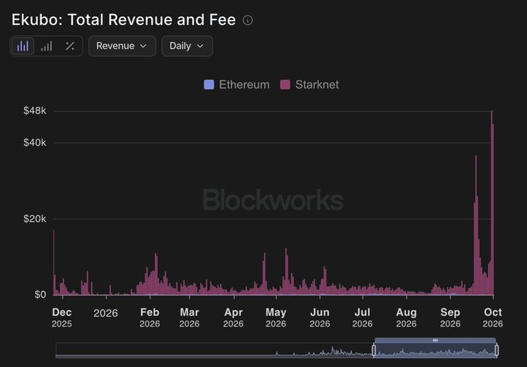Screen dimensions: 527x367
Task: Click the tallest Starknet bar near Oct 2026
Action: (x=491, y=203)
